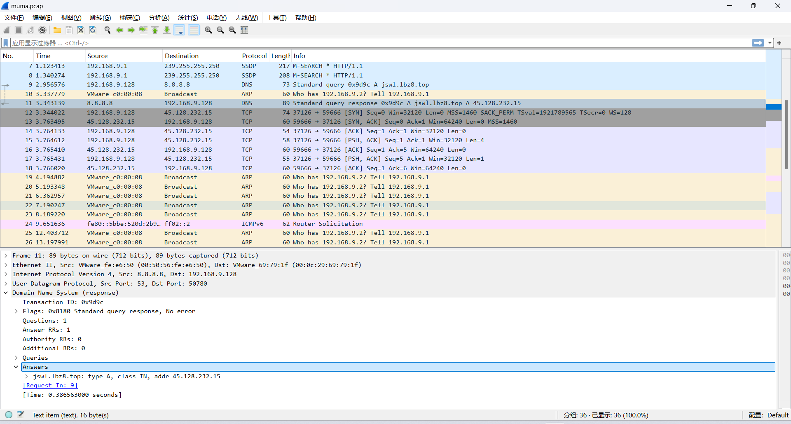The width and height of the screenshot is (791, 424).
Task: Save the capture file icon
Action: click(x=69, y=30)
